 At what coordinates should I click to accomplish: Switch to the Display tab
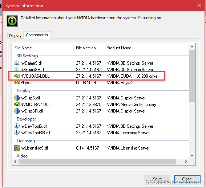click(15, 36)
